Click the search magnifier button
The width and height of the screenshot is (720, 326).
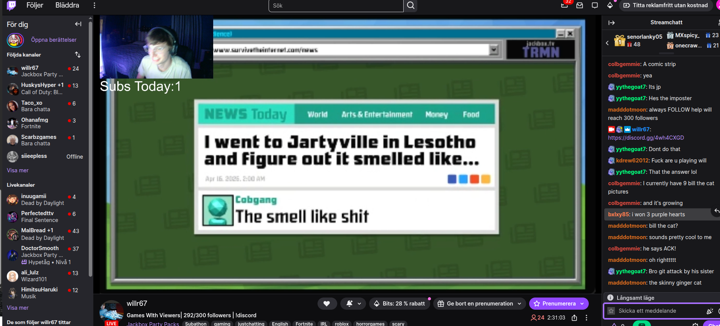410,6
